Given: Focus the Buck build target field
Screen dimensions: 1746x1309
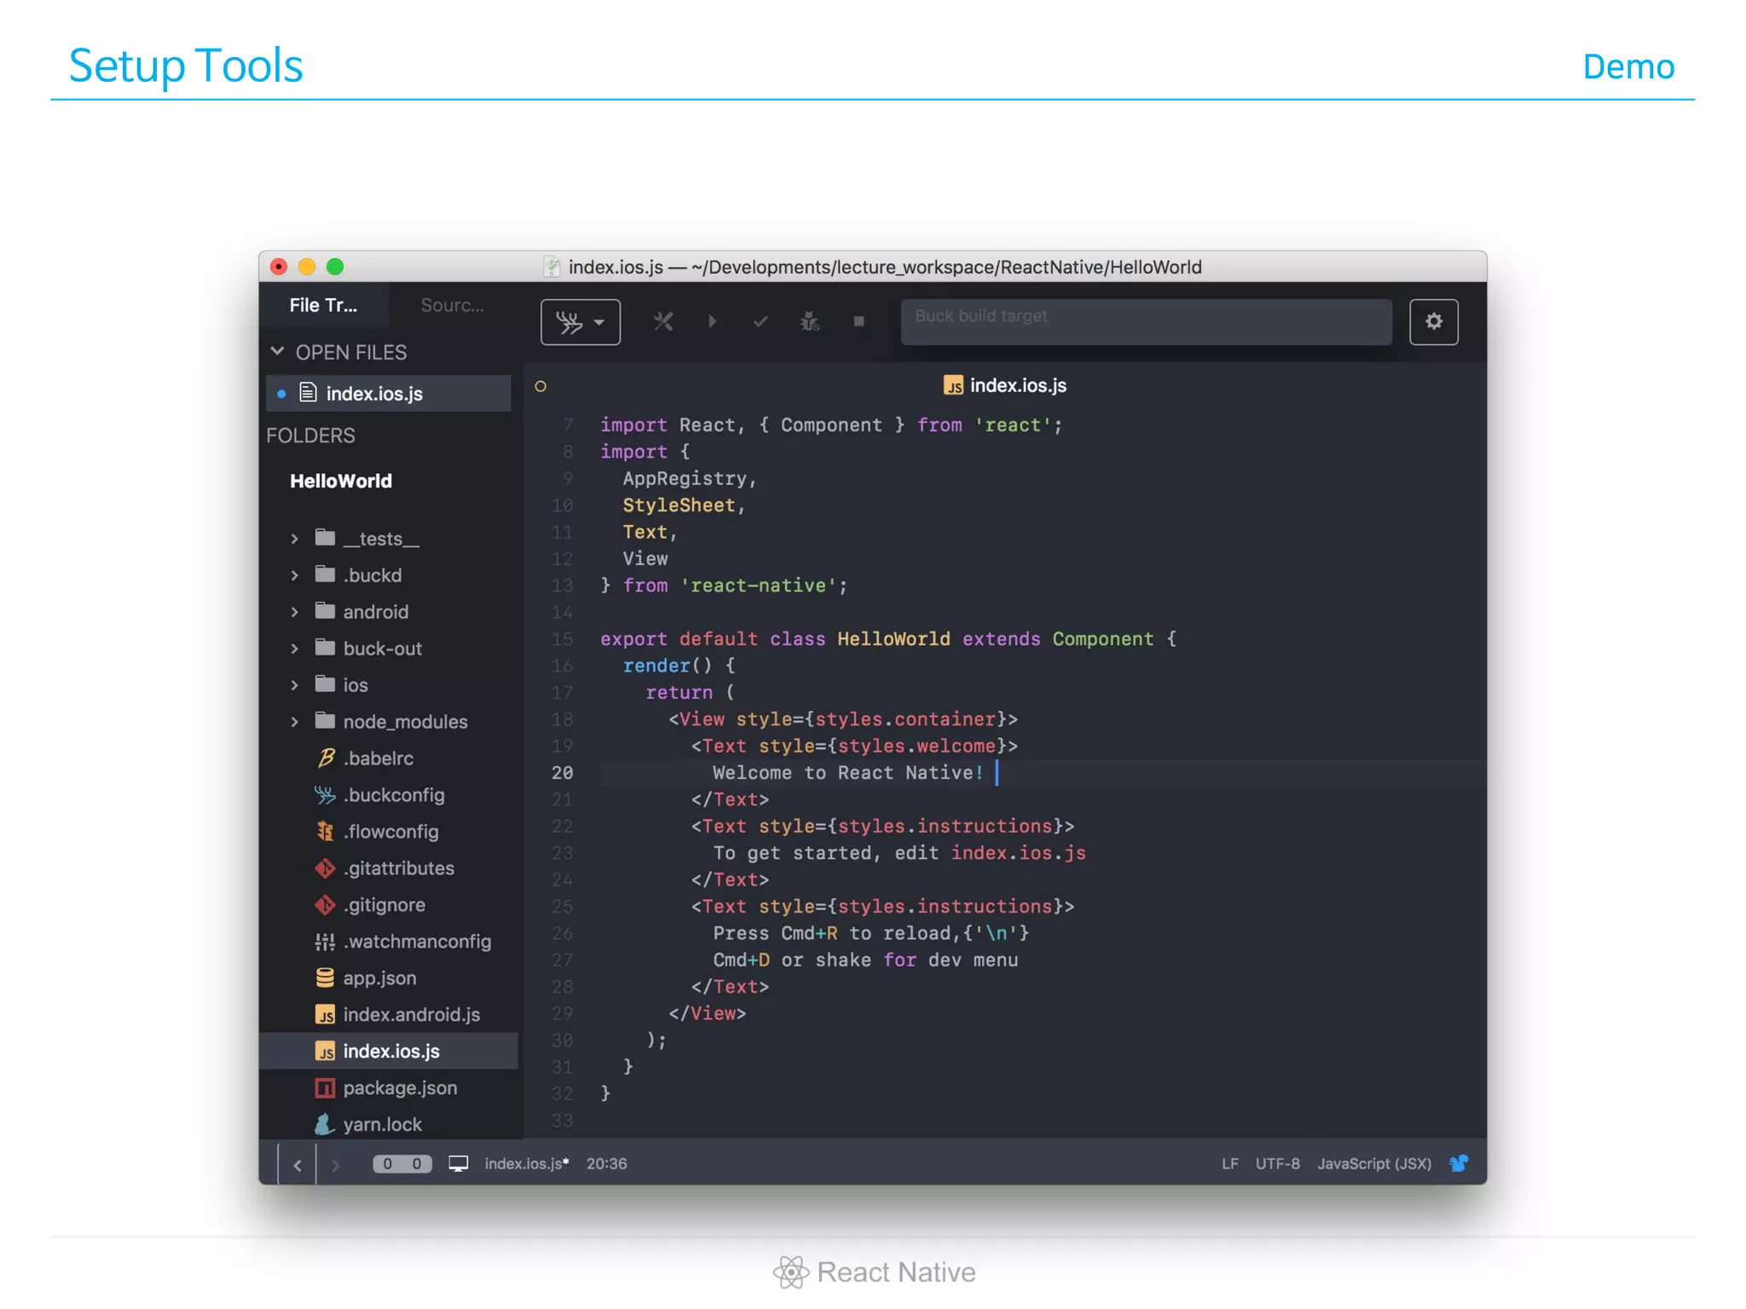Looking at the screenshot, I should coord(1146,321).
